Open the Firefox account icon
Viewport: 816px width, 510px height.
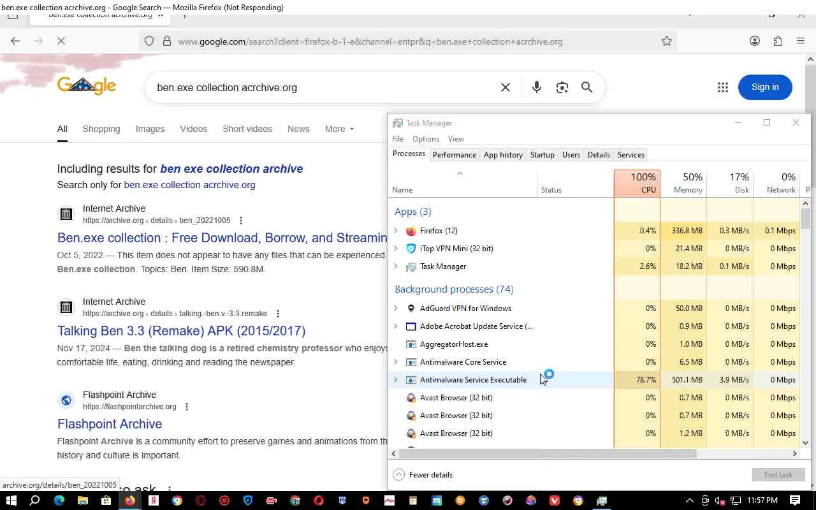coord(755,41)
